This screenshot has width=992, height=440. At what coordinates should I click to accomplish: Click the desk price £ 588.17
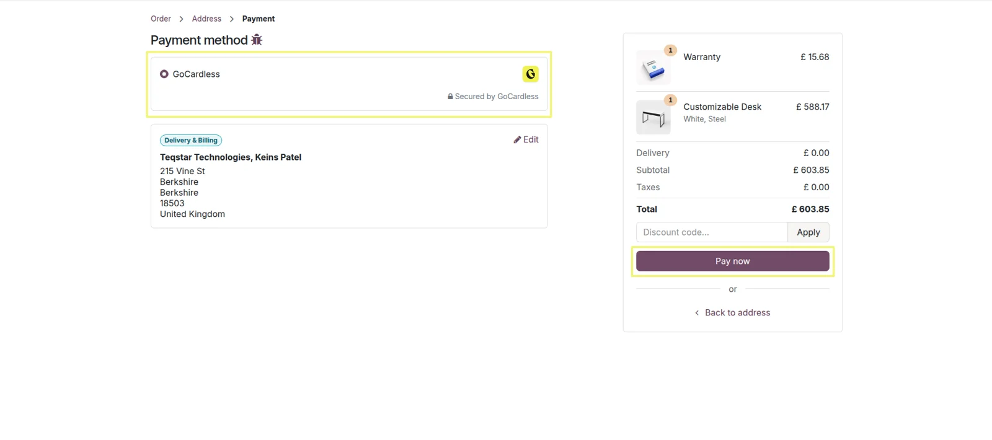point(812,107)
